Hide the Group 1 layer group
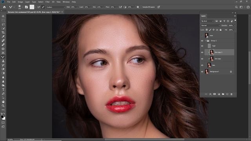 202,41
